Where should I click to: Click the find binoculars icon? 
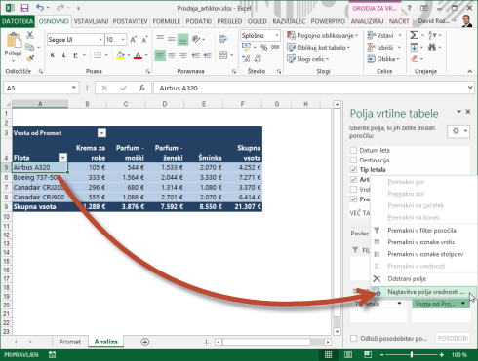coord(432,48)
